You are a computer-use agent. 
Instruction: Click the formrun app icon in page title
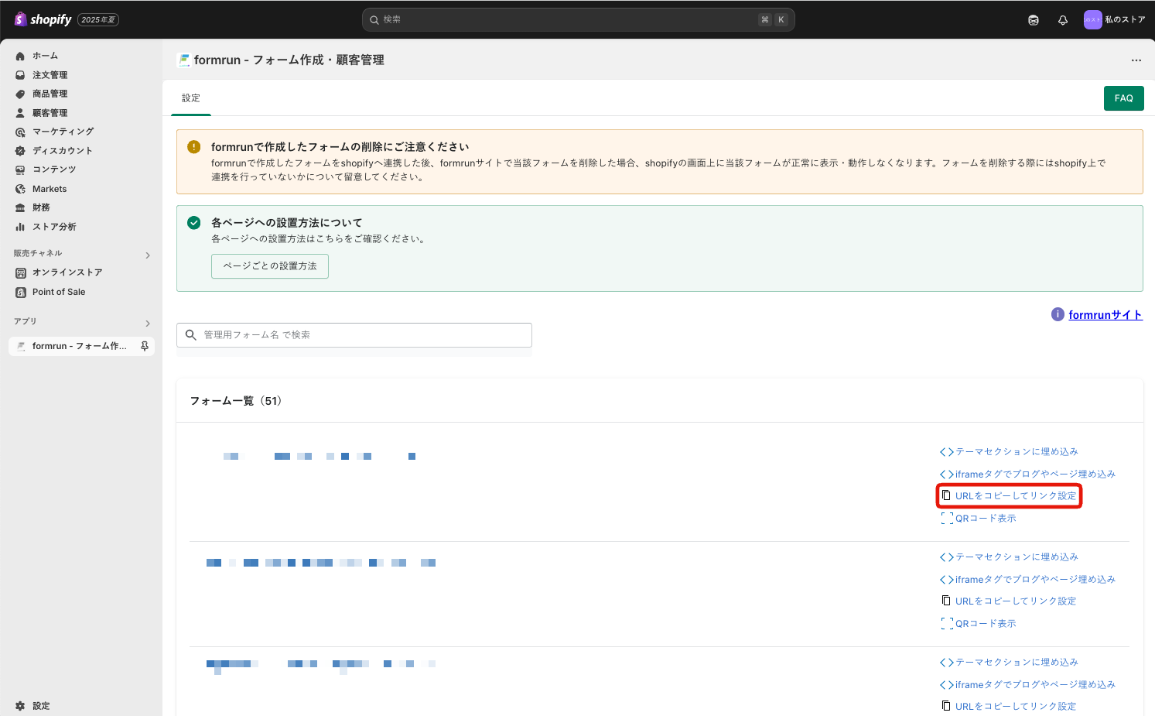pos(183,60)
